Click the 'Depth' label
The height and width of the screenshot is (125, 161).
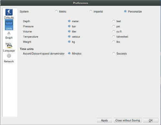[26, 21]
